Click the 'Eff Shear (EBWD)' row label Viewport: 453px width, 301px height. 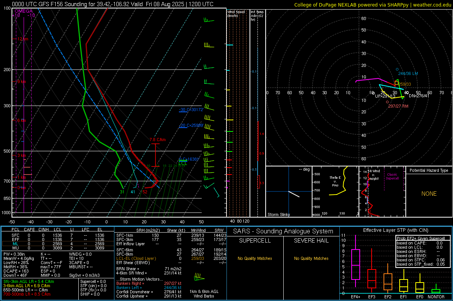coord(133,263)
